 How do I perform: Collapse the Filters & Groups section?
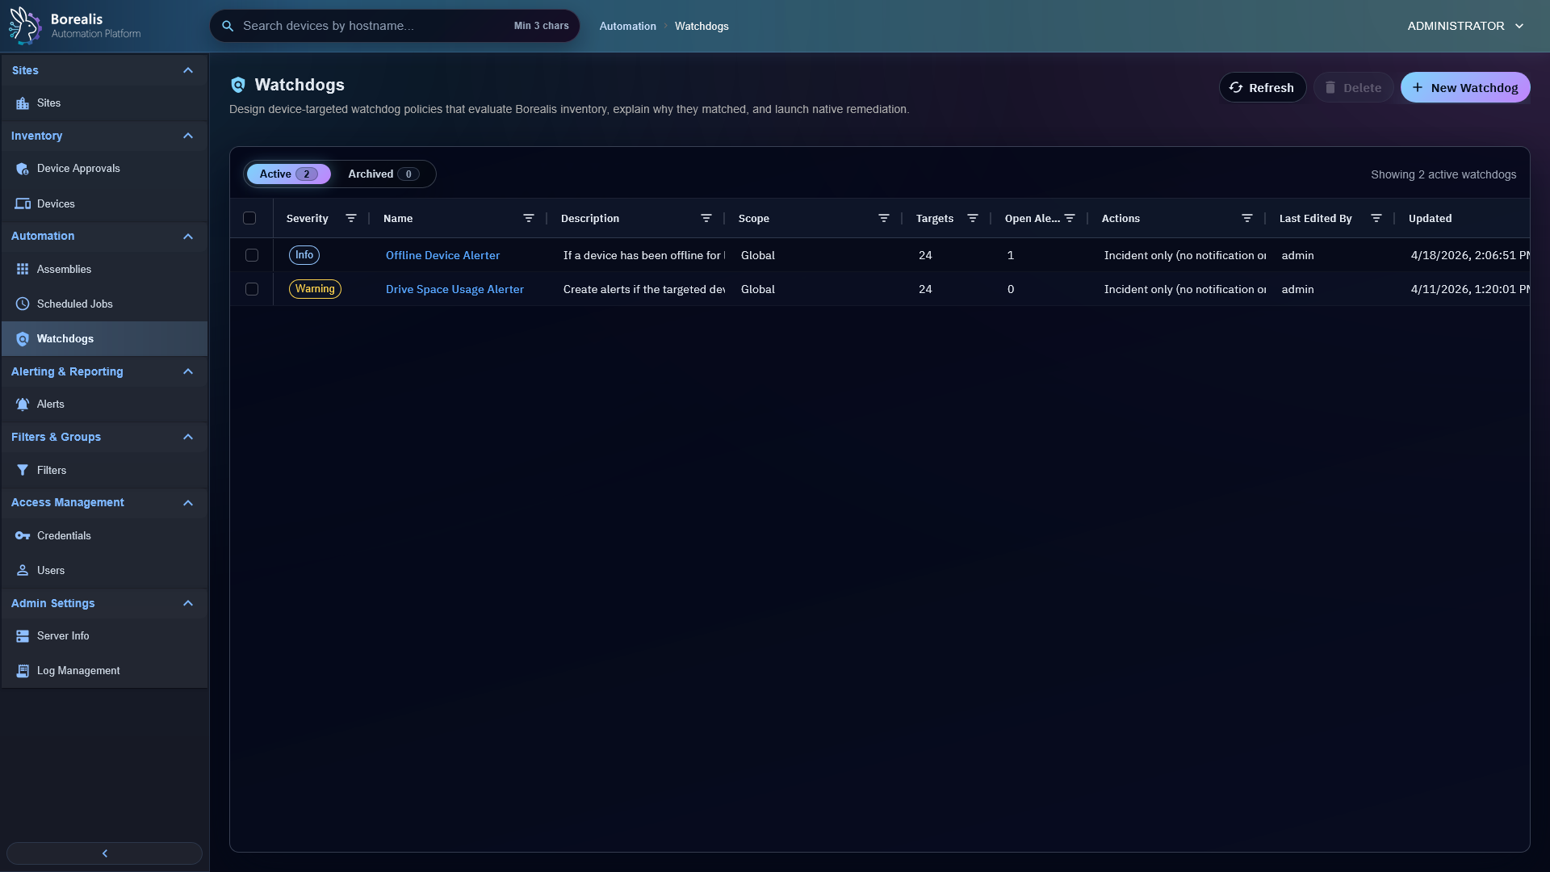(x=188, y=437)
